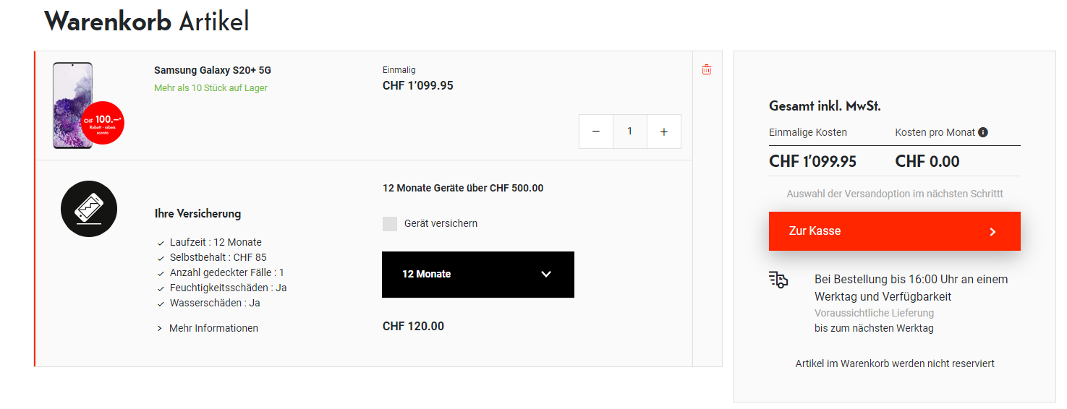
Task: Click the Gerät versichern label text
Action: [441, 224]
